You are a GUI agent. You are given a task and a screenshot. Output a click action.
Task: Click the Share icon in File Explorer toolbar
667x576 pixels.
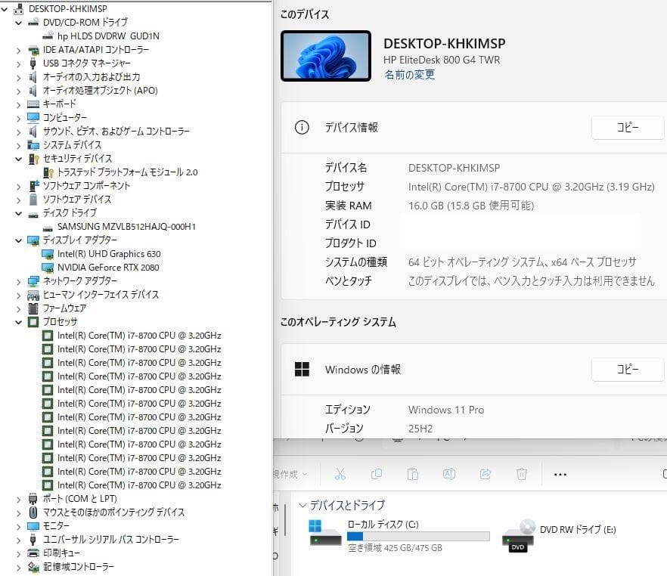(486, 474)
